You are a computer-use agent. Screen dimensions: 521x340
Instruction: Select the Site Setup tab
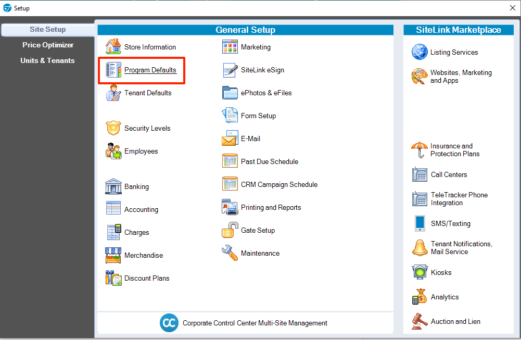click(x=48, y=30)
